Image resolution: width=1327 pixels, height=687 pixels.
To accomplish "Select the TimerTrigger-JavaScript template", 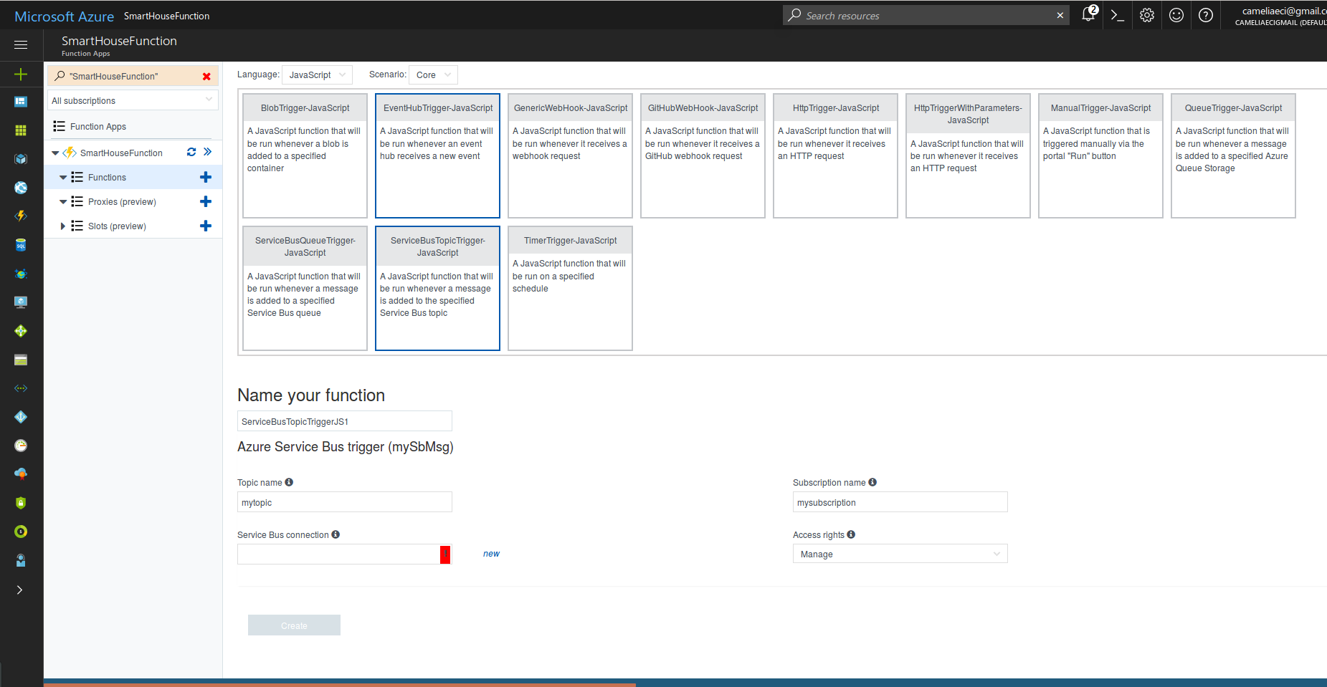I will [570, 288].
